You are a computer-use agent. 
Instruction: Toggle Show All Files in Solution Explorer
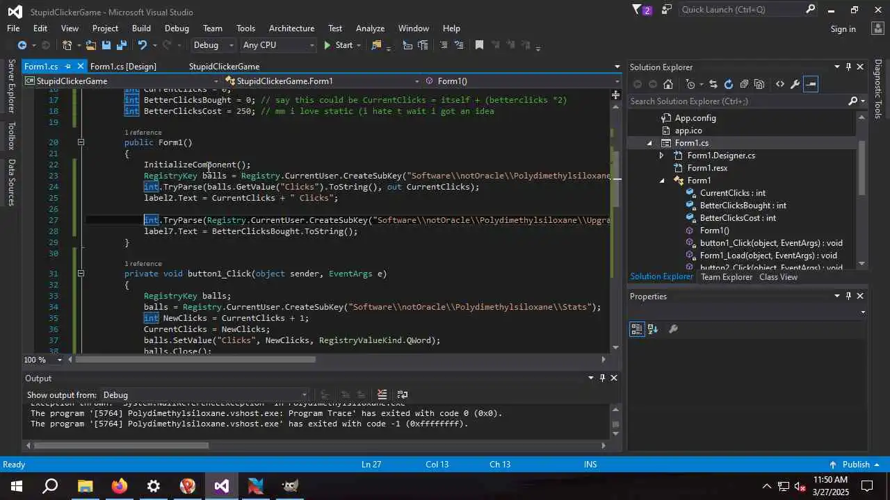click(x=759, y=84)
